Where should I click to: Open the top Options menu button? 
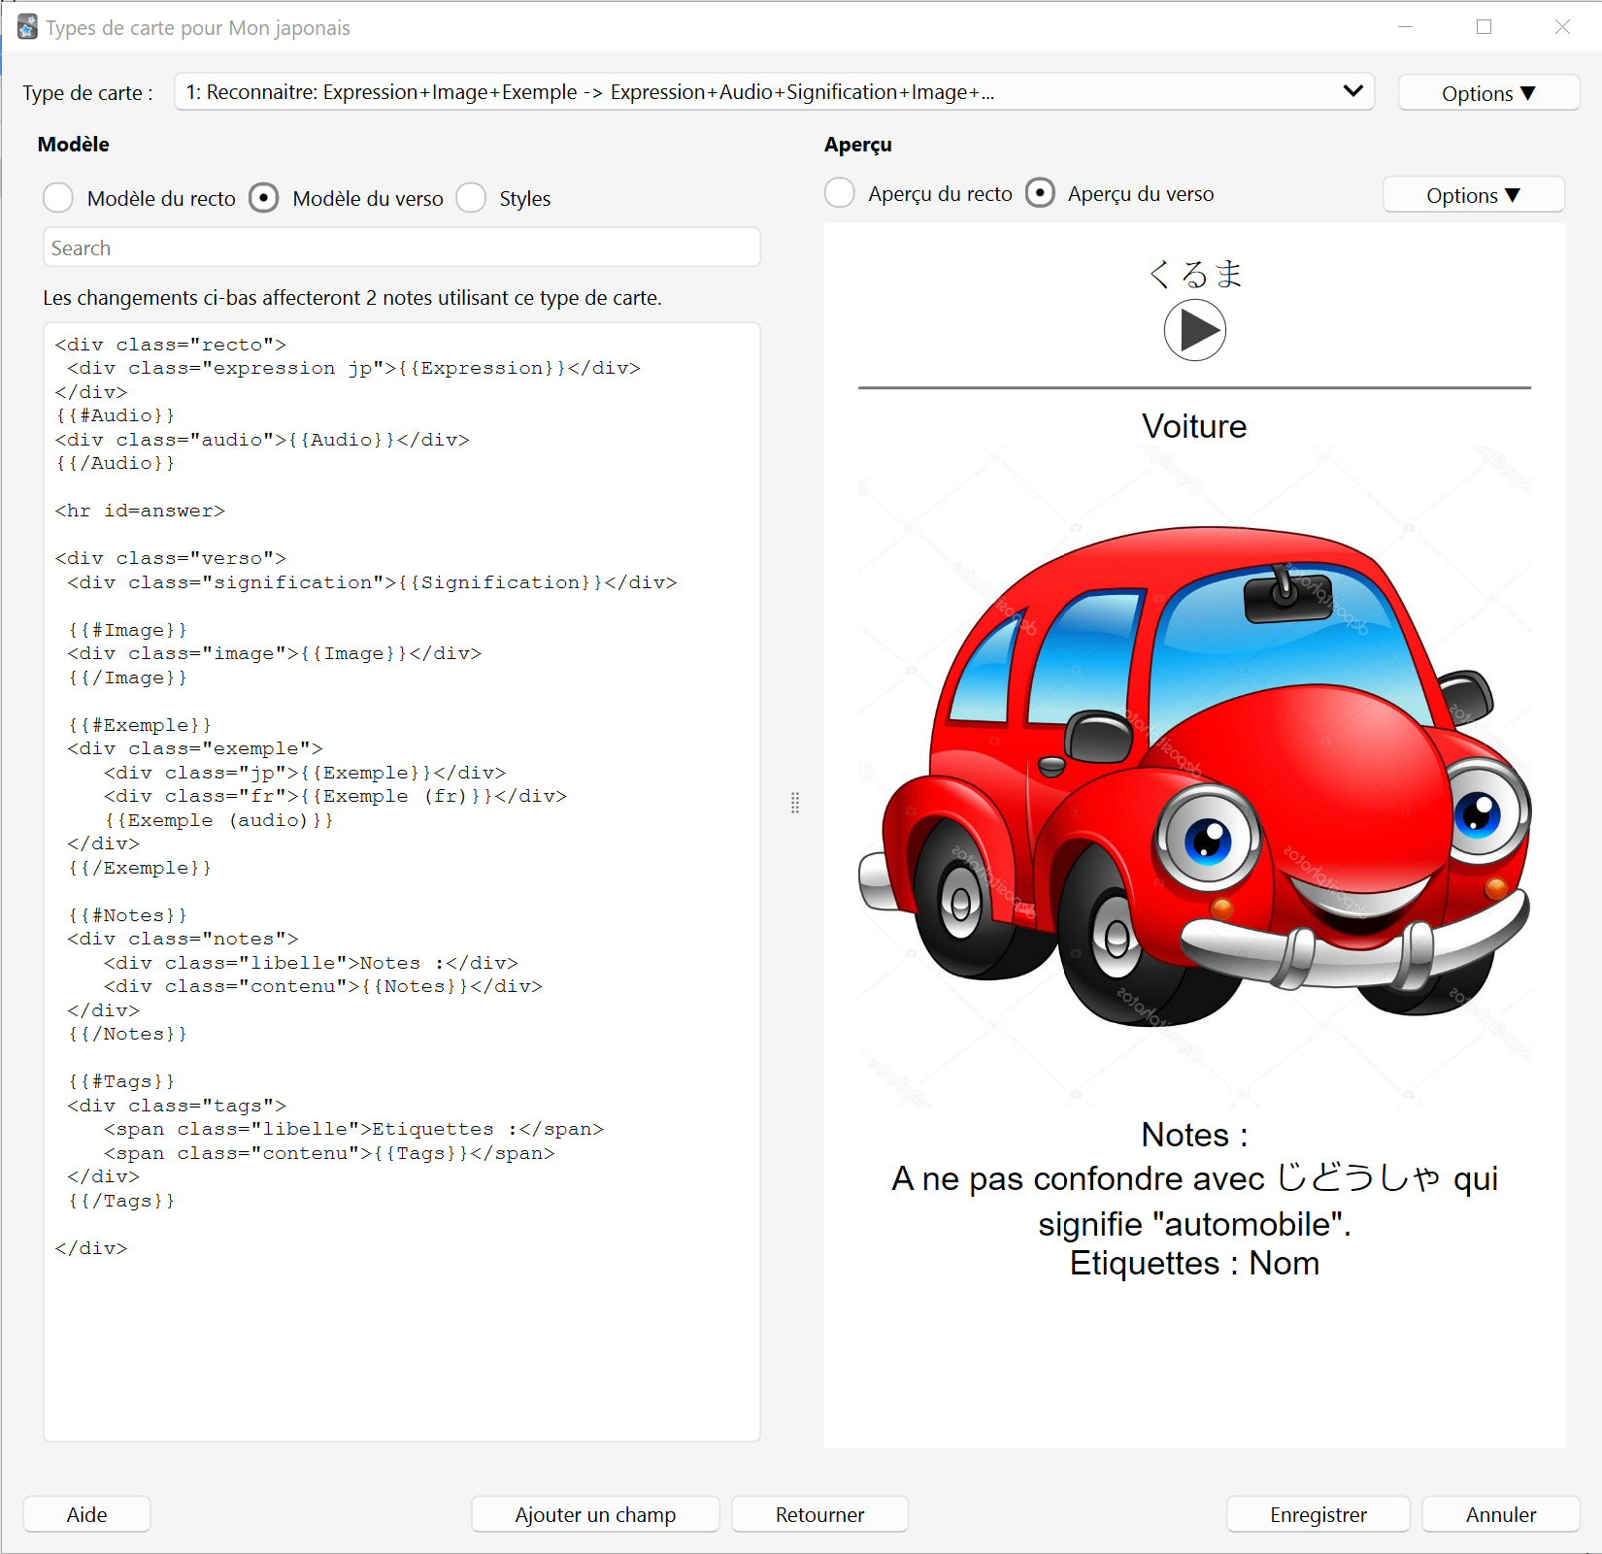(x=1488, y=93)
